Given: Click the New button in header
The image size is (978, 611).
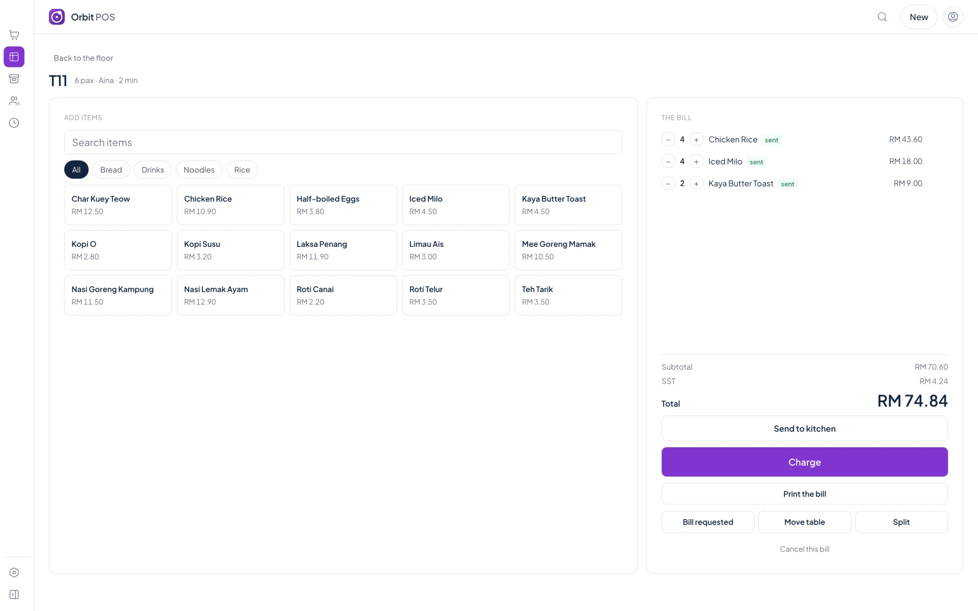Looking at the screenshot, I should point(919,17).
